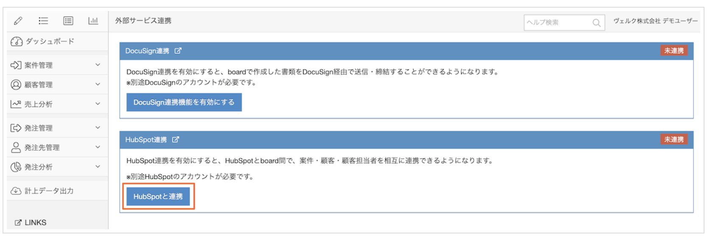Click the document list icon
This screenshot has height=239, width=710.
pyautogui.click(x=68, y=21)
